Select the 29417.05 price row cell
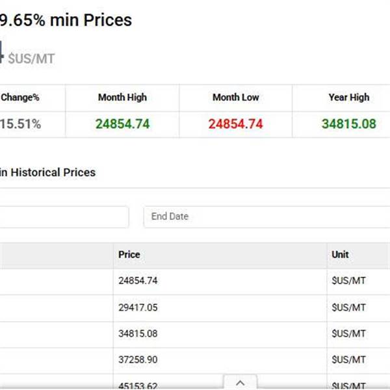Screen dimensions: 390x390 coord(138,307)
